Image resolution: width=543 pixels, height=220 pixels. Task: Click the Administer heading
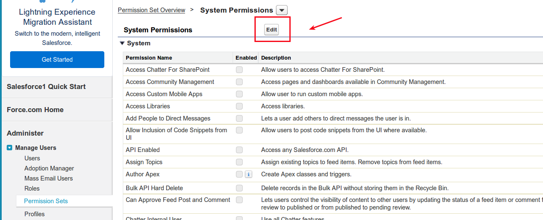25,133
